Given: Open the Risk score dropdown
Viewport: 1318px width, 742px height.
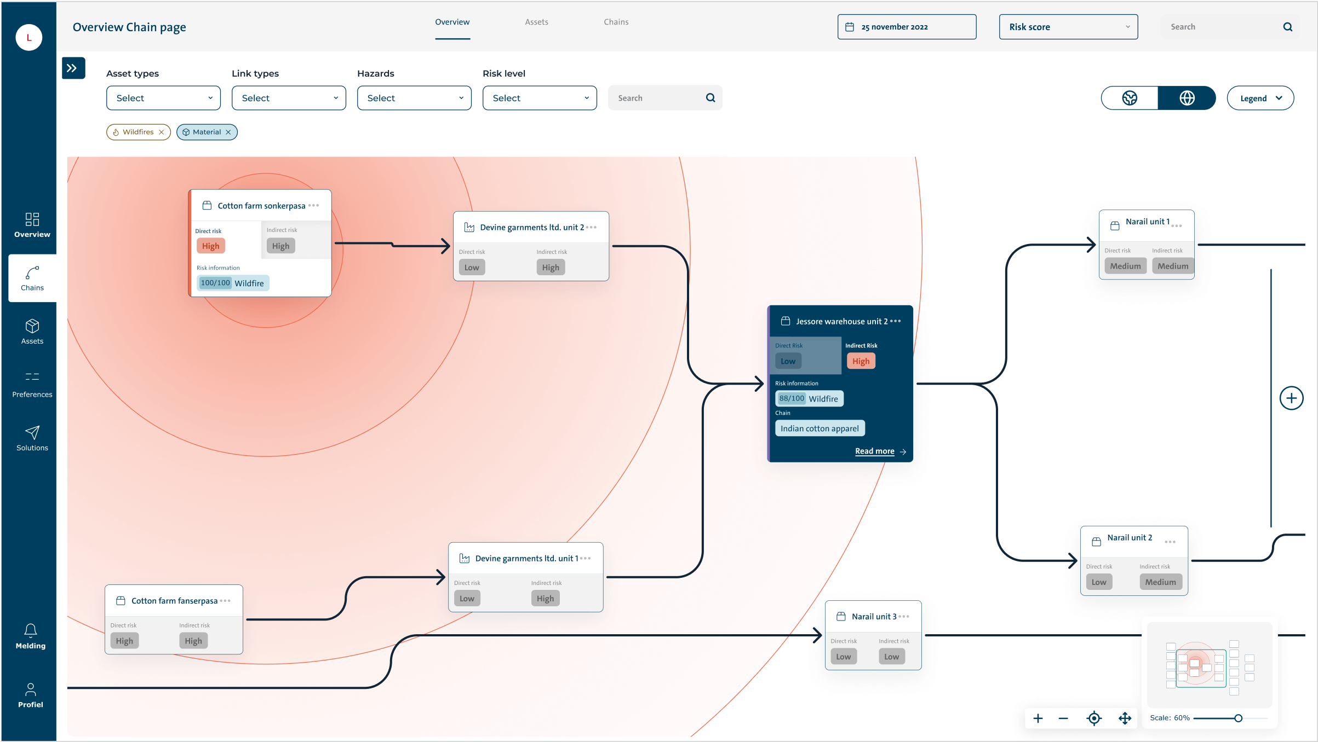Looking at the screenshot, I should 1068,27.
